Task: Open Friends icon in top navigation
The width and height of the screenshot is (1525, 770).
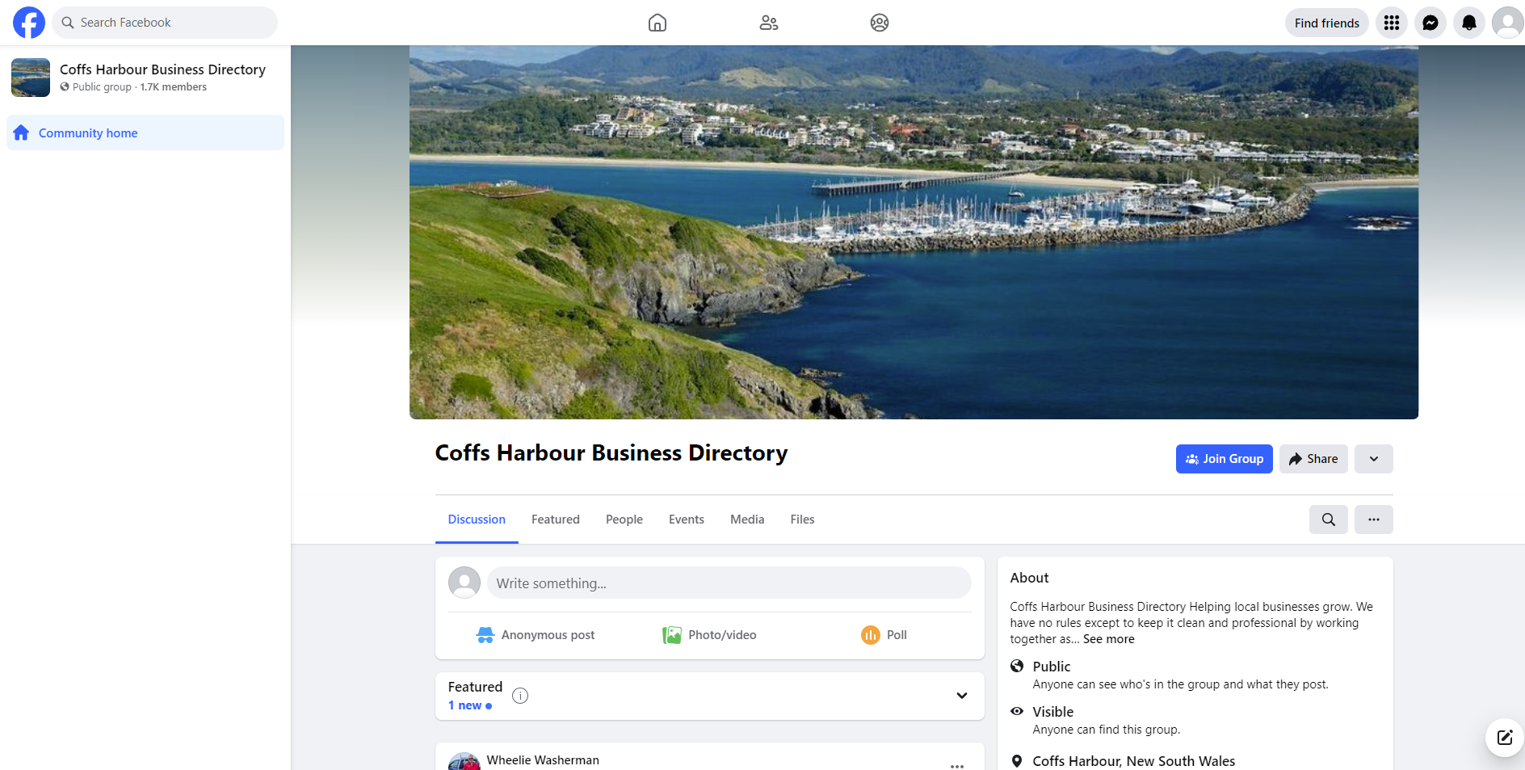Action: coord(769,23)
